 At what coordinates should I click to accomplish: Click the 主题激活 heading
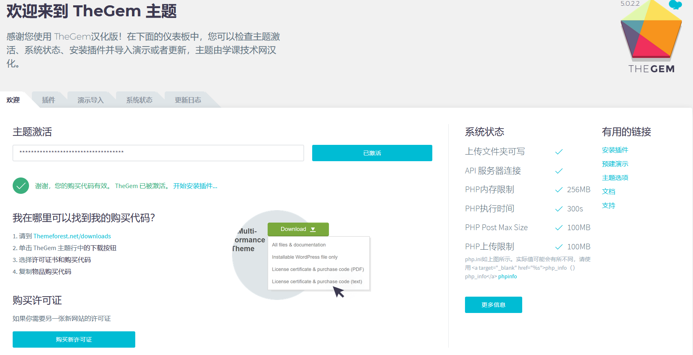click(x=32, y=132)
